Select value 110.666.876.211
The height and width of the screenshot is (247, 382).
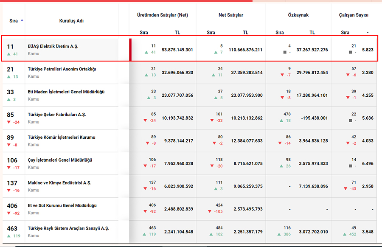click(246, 50)
